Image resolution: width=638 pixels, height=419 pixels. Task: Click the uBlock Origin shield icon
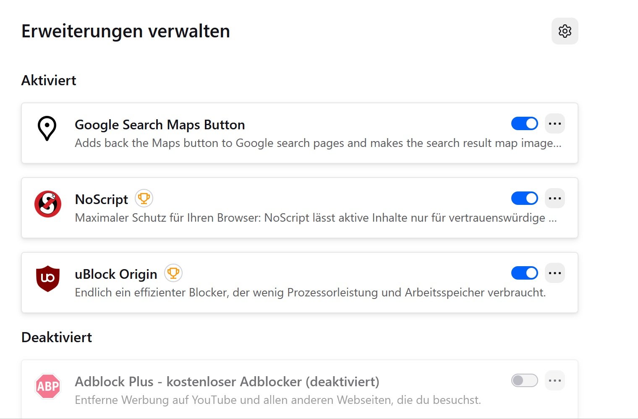click(48, 278)
